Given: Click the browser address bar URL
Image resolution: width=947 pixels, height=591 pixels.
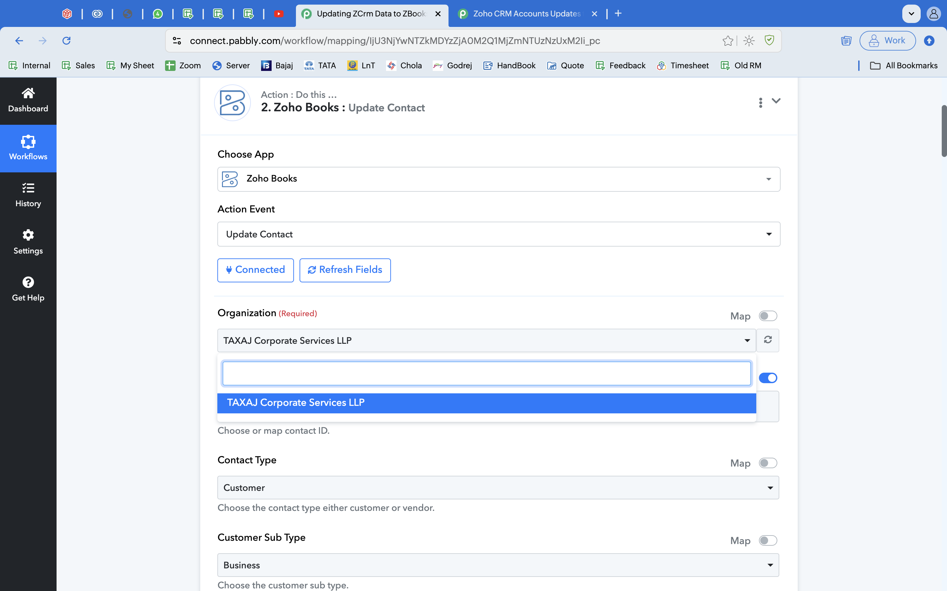Looking at the screenshot, I should [395, 41].
